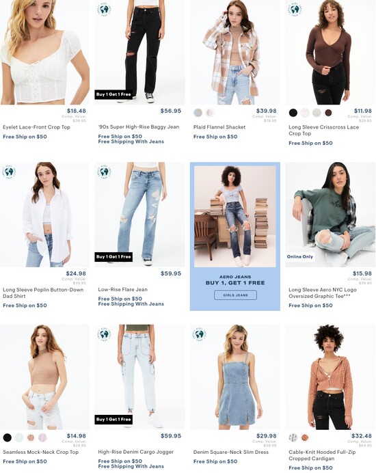Viewport: 376px width, 473px height.
Task: Open the Plaid Flannel Shacket product photo
Action: pyautogui.click(x=235, y=52)
